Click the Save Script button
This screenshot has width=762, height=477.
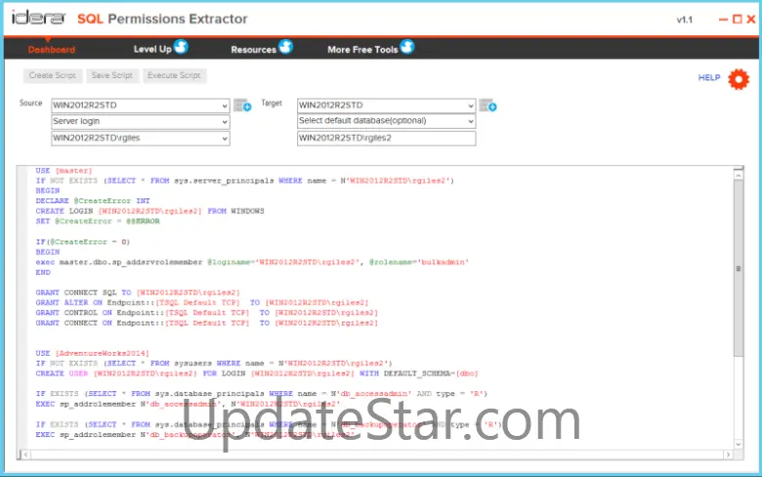pos(112,75)
